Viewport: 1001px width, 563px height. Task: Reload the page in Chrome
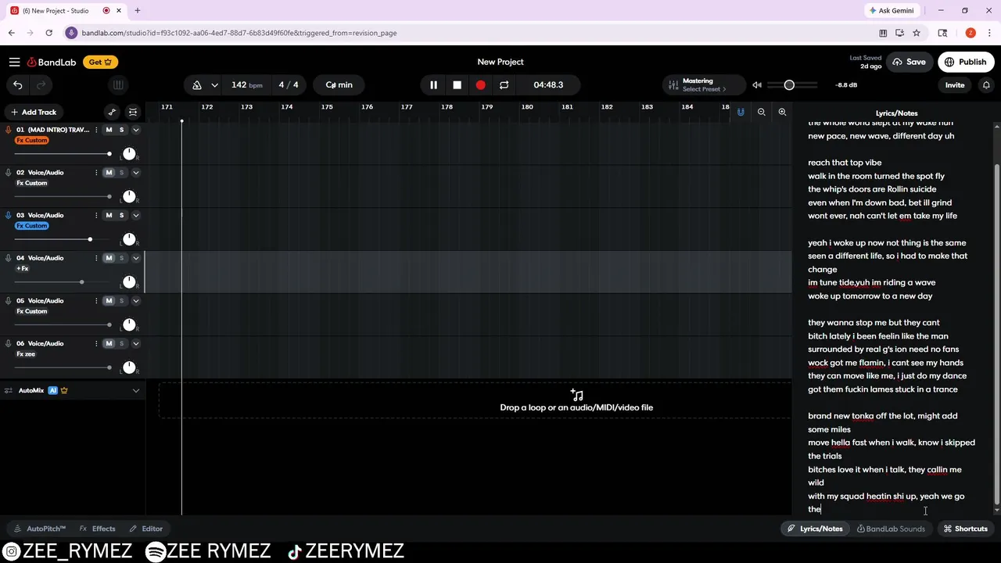point(48,33)
